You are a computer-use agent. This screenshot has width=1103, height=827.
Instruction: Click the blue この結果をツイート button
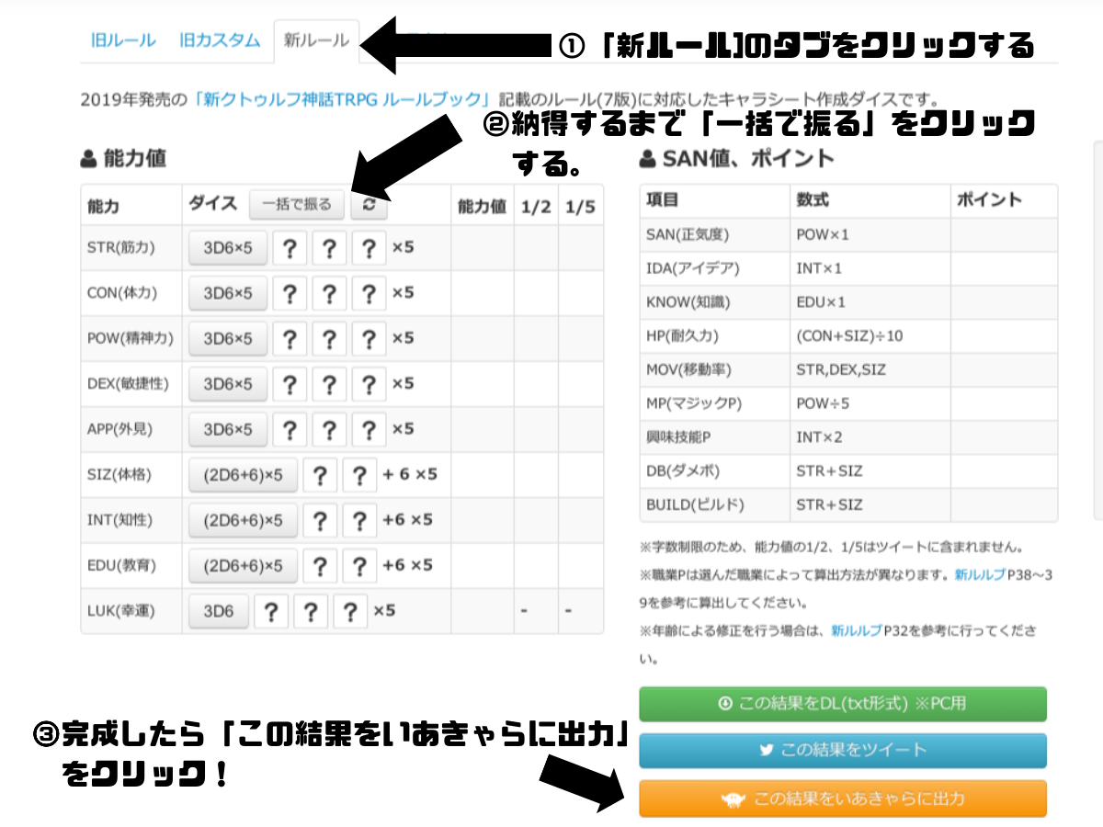(x=843, y=750)
